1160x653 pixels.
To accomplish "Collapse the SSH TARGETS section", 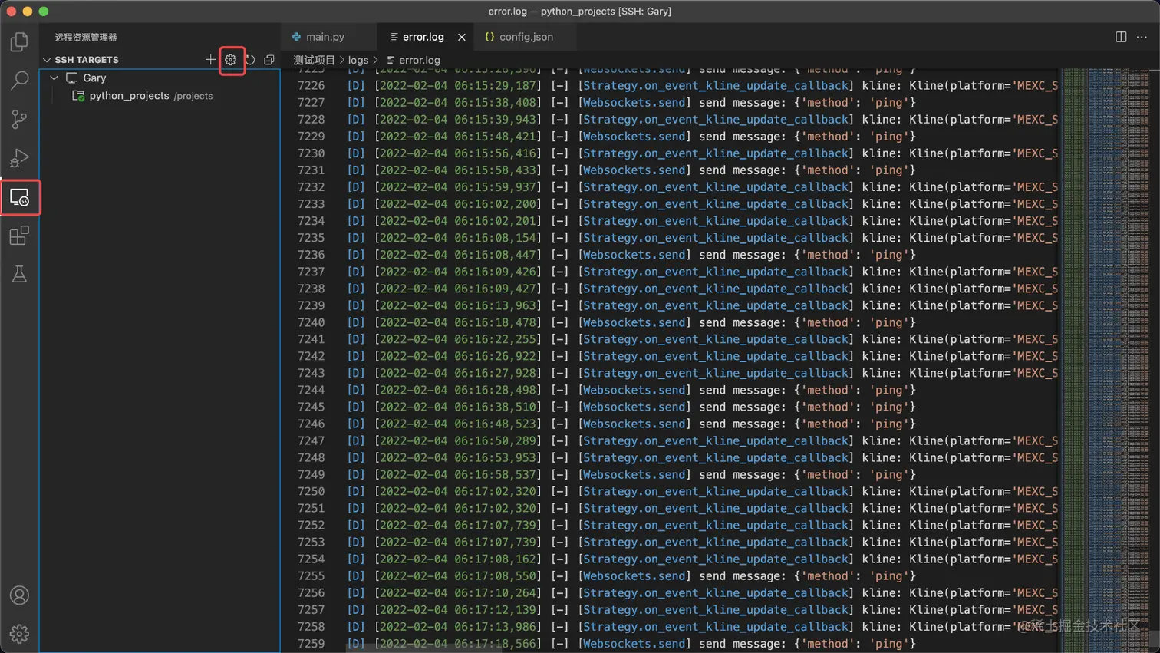I will [47, 60].
